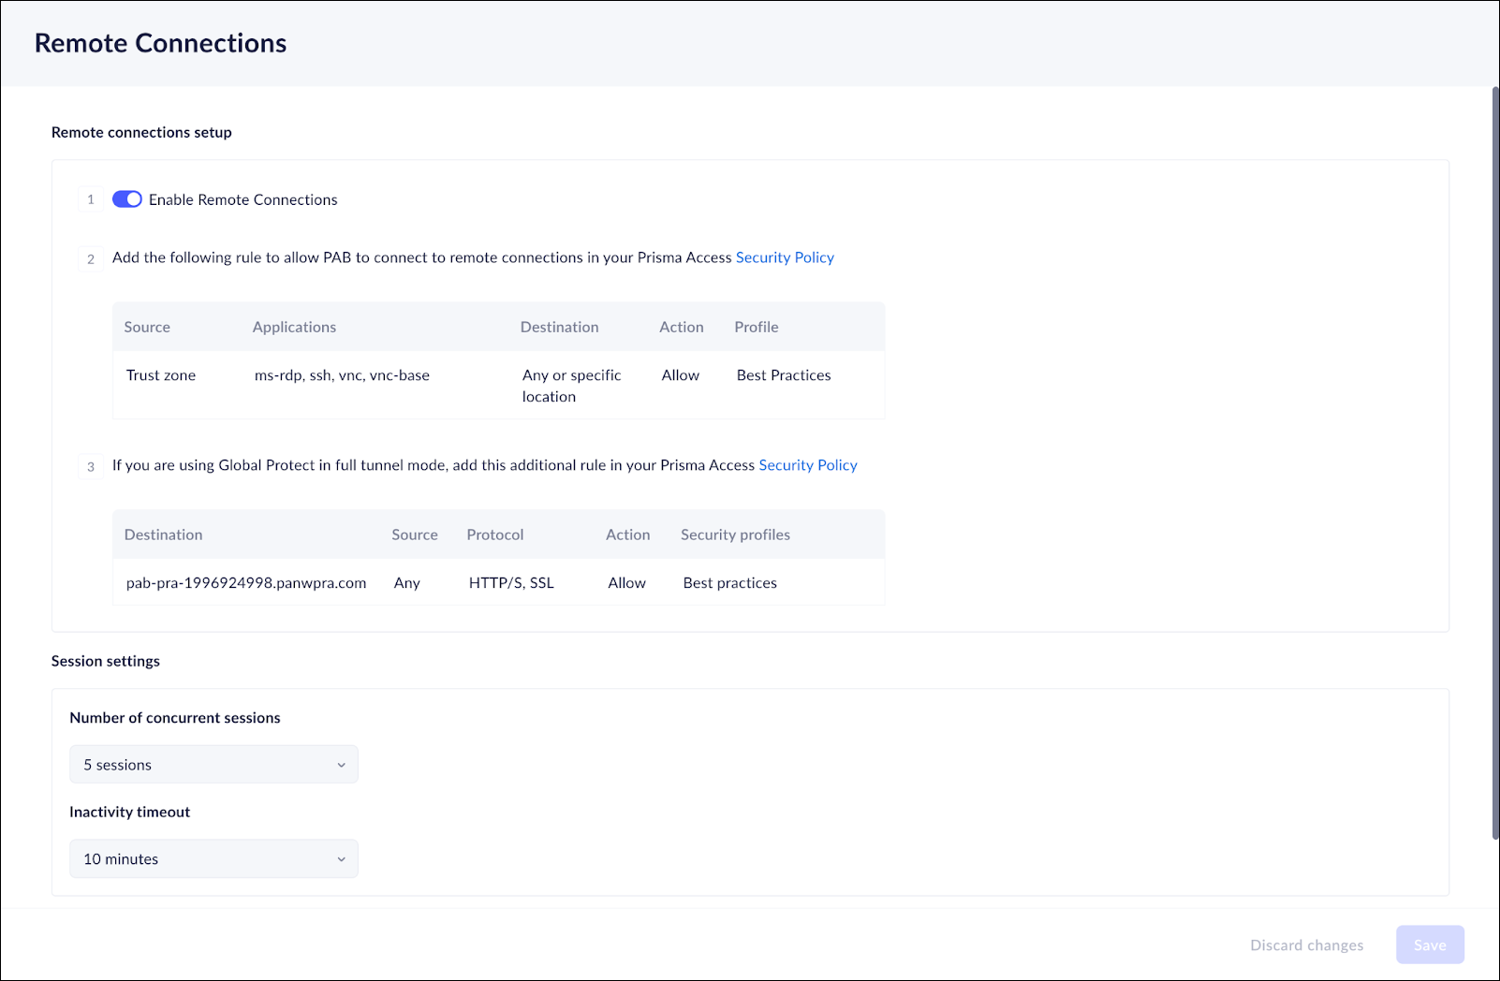The width and height of the screenshot is (1500, 981).
Task: Select the pab-pra-1996924998.panwpra.com destination cell
Action: coord(246,583)
